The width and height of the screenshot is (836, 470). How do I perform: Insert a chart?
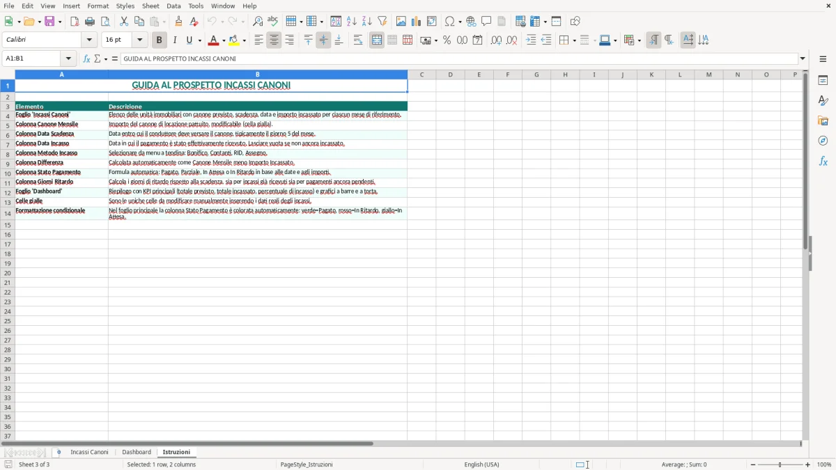pos(417,22)
